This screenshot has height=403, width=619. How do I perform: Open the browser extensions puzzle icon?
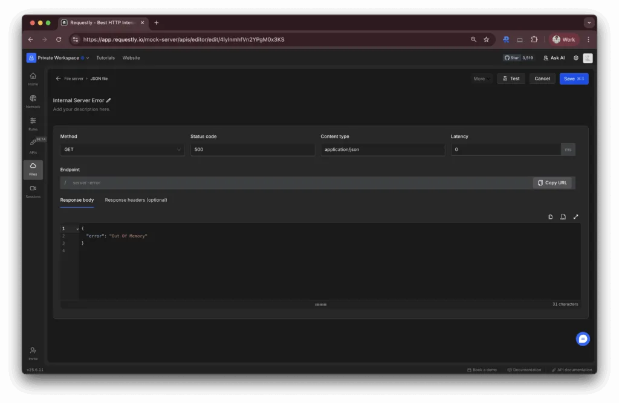click(534, 39)
